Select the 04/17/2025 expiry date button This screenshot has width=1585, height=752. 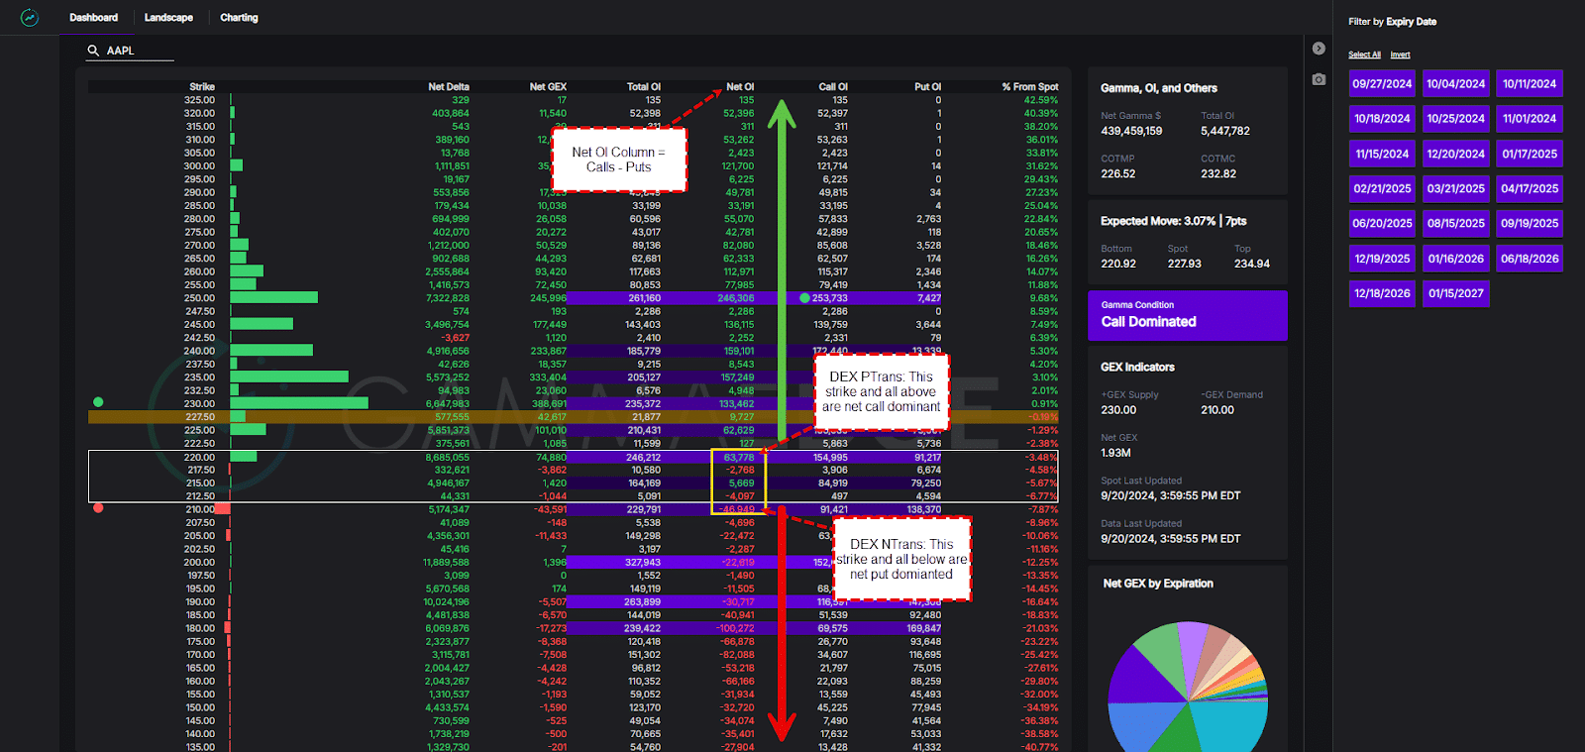tap(1530, 188)
